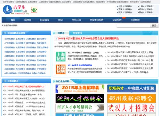The width and height of the screenshot is (160, 116).
Task: Open 昆明招聘会 in the left panel
Action: [x=42, y=60]
